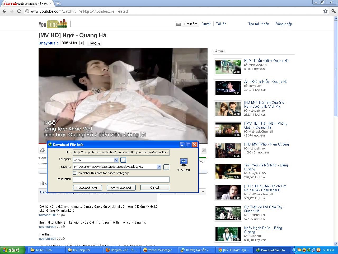Browse save location with ellipsis button
Viewport: 338px width, 254px height.
coord(166,167)
